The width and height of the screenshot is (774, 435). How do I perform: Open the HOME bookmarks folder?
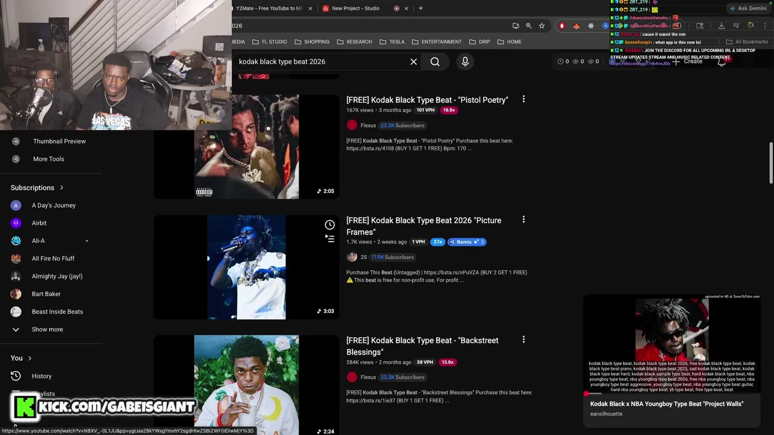tap(509, 42)
